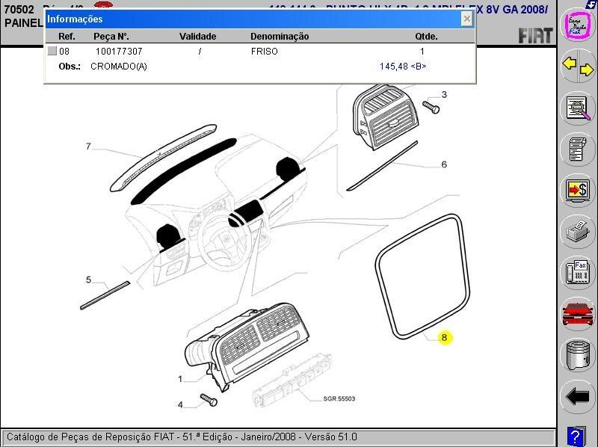Screen dimensions: 598x447
Task: Close the Informações popup window
Action: coord(466,19)
